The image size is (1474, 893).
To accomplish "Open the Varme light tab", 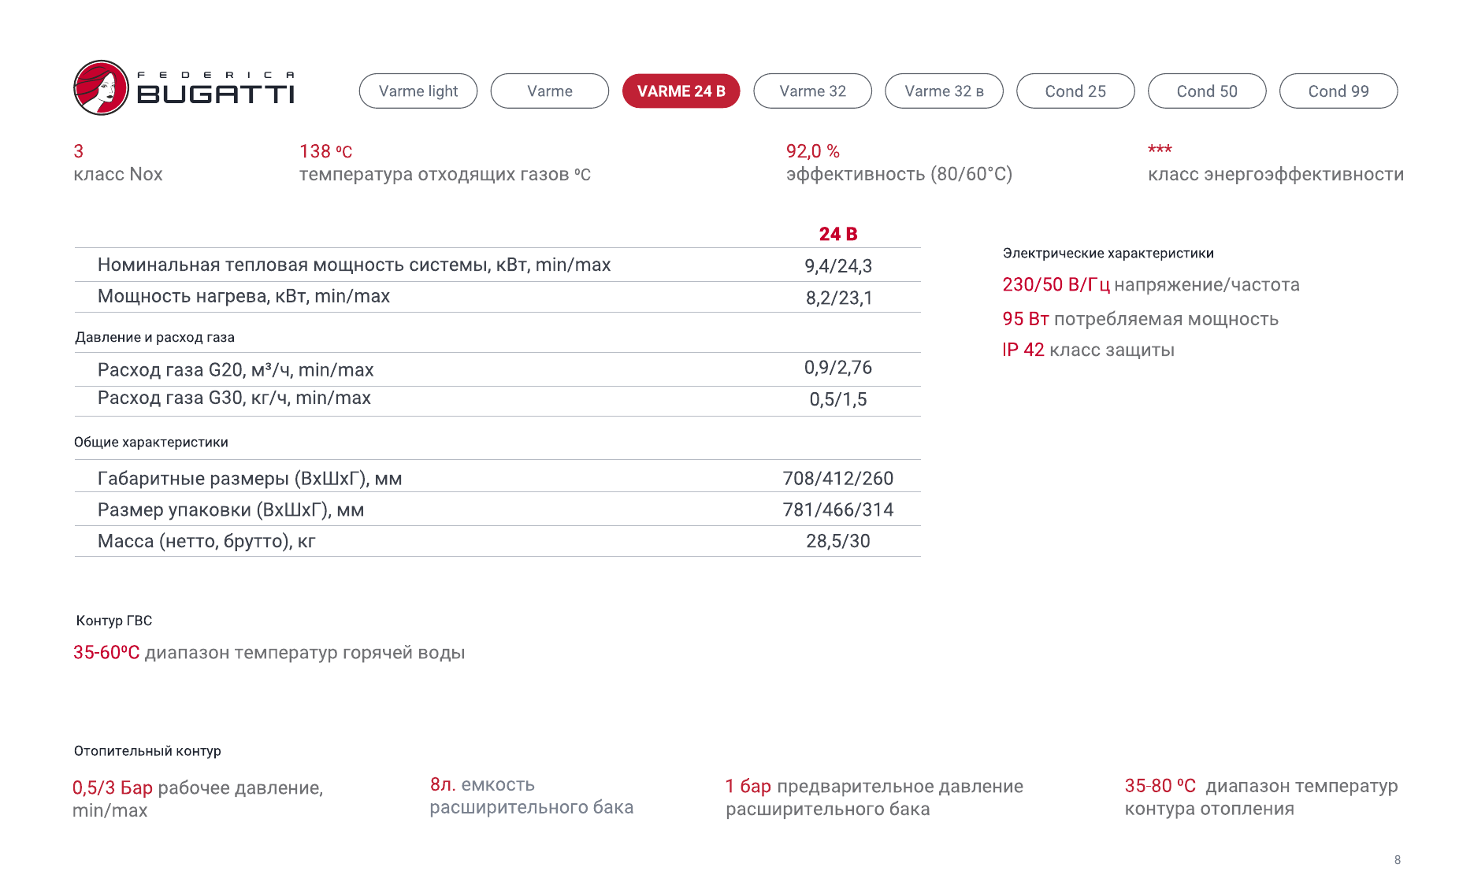I will pos(418,91).
